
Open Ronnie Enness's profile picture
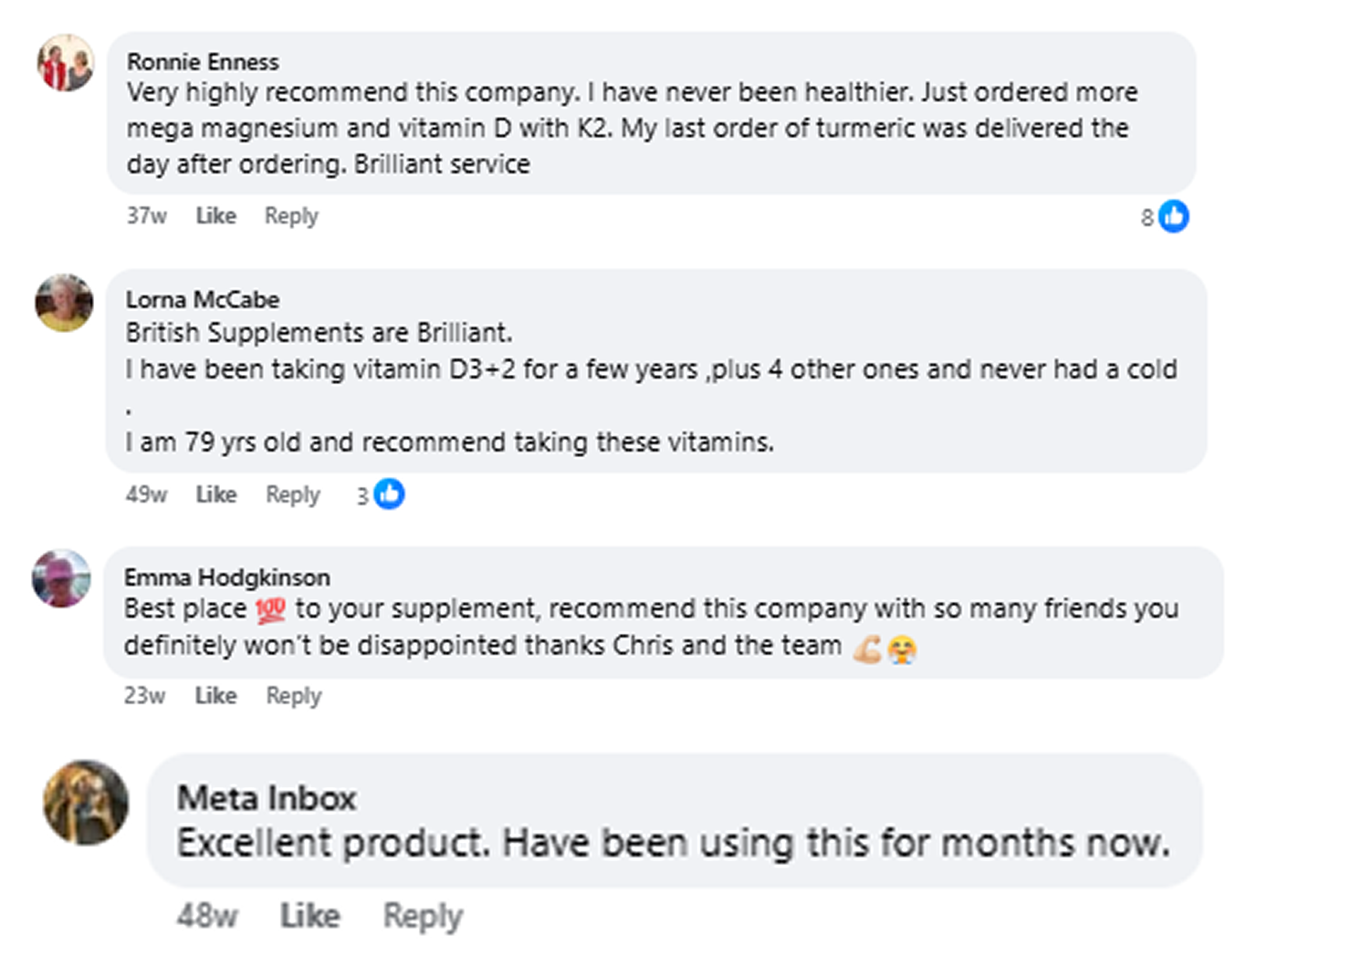[65, 63]
